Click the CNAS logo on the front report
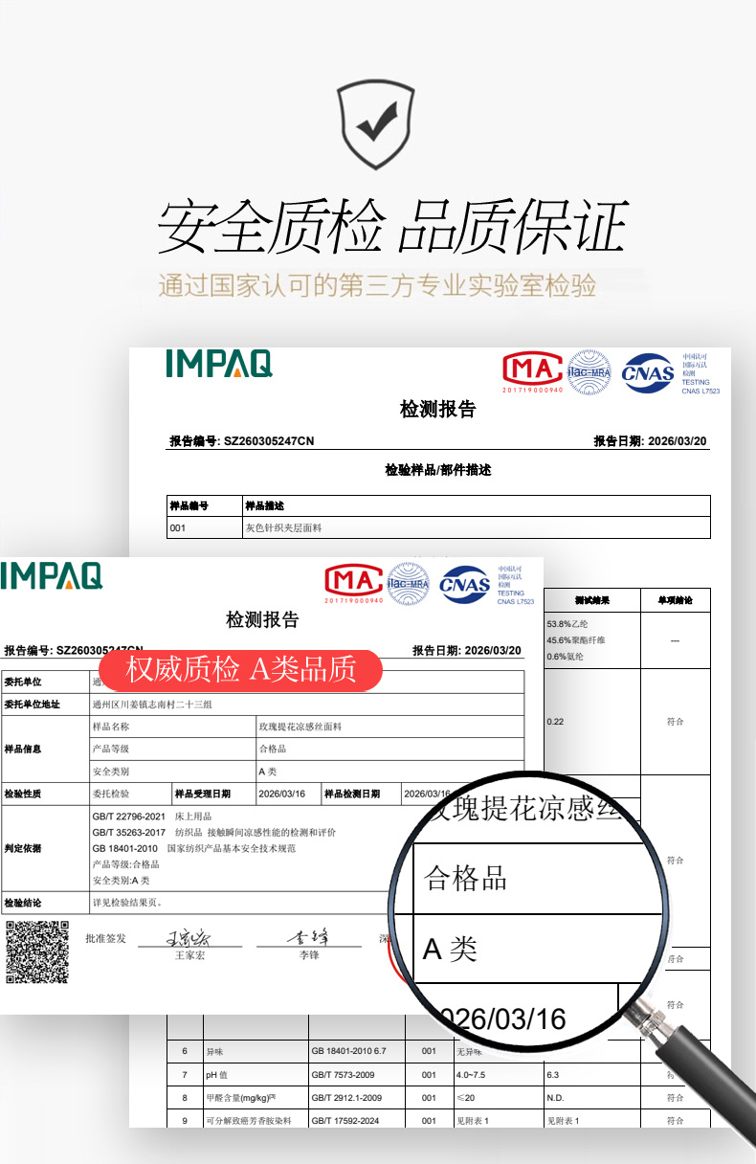756x1164 pixels. point(465,584)
